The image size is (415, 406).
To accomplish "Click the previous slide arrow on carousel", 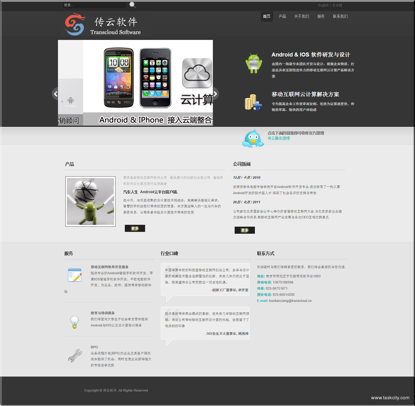I will pyautogui.click(x=55, y=94).
